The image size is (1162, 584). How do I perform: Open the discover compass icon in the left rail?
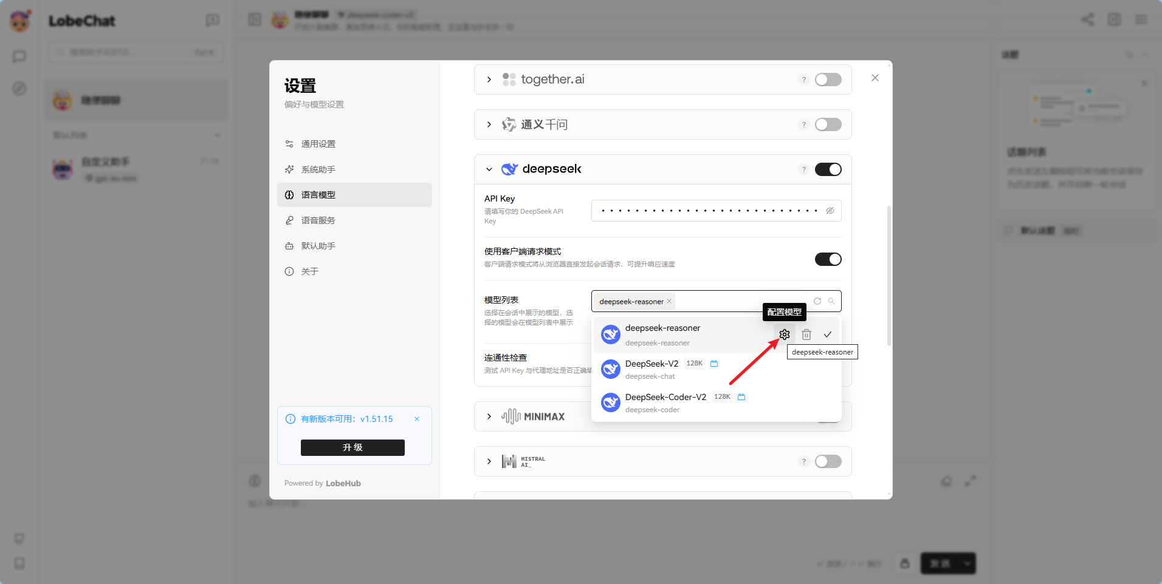tap(19, 89)
